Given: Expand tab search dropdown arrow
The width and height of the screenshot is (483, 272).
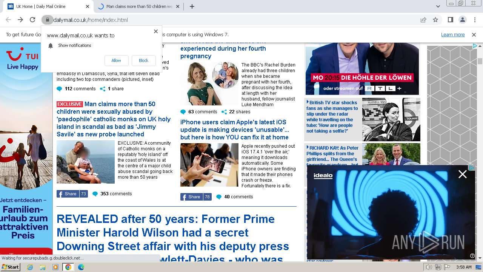Looking at the screenshot, I should click(438, 6).
